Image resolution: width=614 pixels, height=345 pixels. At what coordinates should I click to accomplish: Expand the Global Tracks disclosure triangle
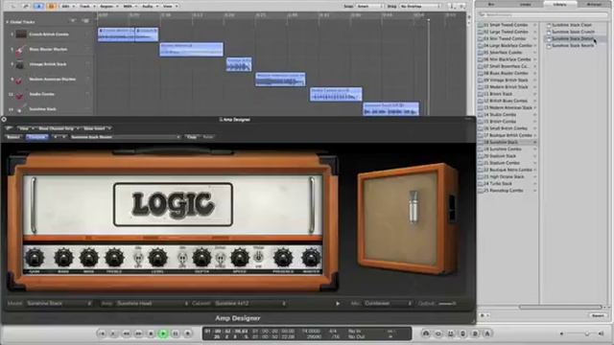[x=7, y=22]
